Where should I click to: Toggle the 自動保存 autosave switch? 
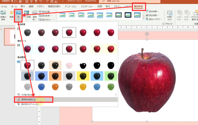tap(14, 1)
